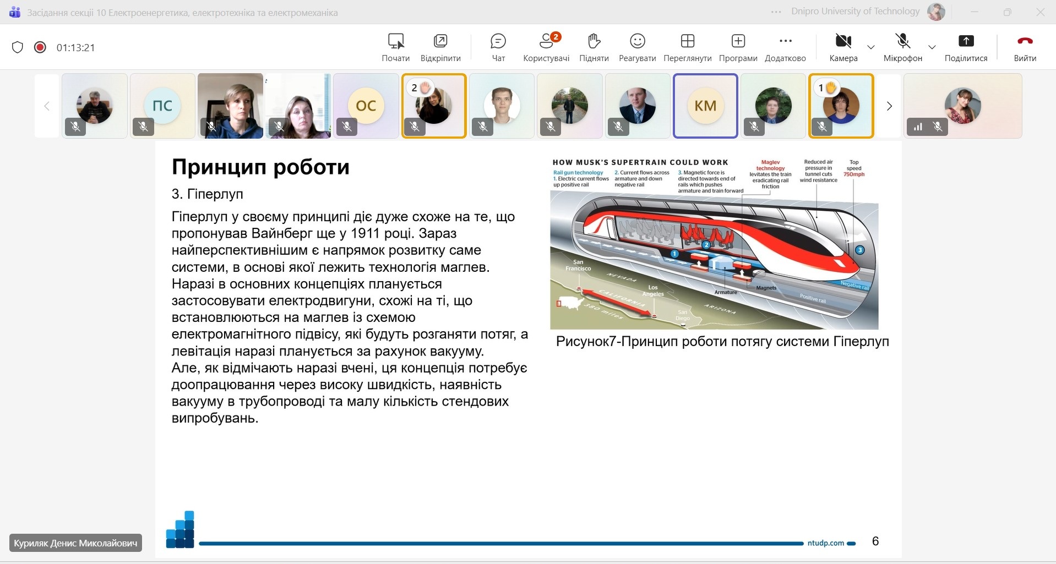This screenshot has width=1056, height=564.
Task: Open title bar ellipsis settings menu
Action: pos(776,12)
